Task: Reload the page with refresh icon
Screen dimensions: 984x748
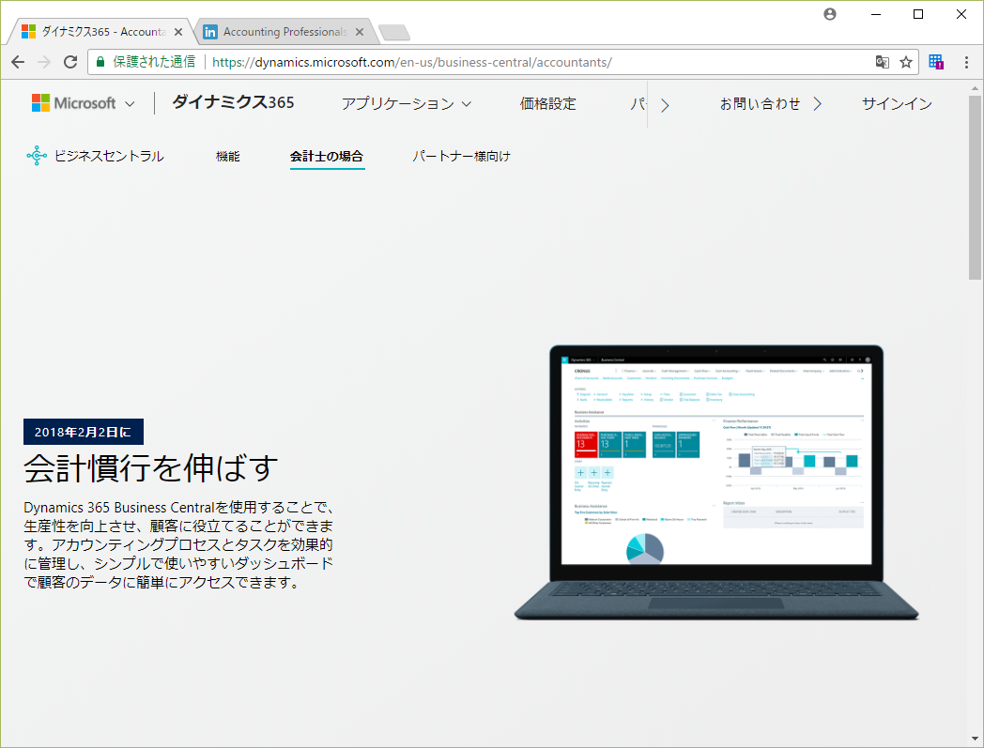Action: (70, 62)
